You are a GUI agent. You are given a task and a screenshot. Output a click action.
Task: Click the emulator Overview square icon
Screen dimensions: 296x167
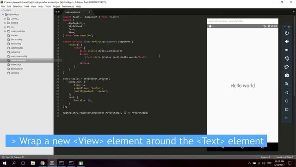click(x=287, y=109)
